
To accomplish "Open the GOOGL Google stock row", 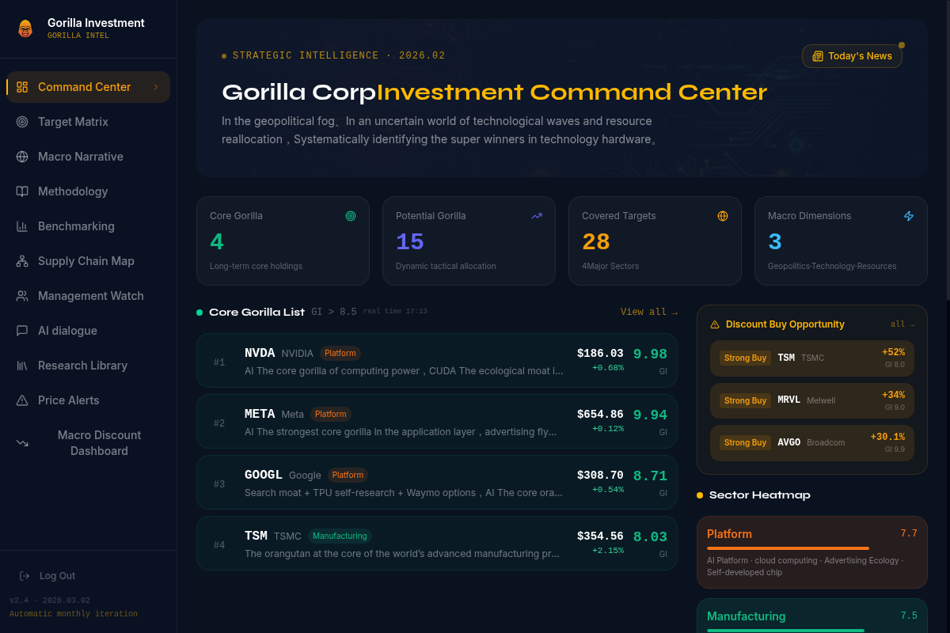I will [x=437, y=483].
